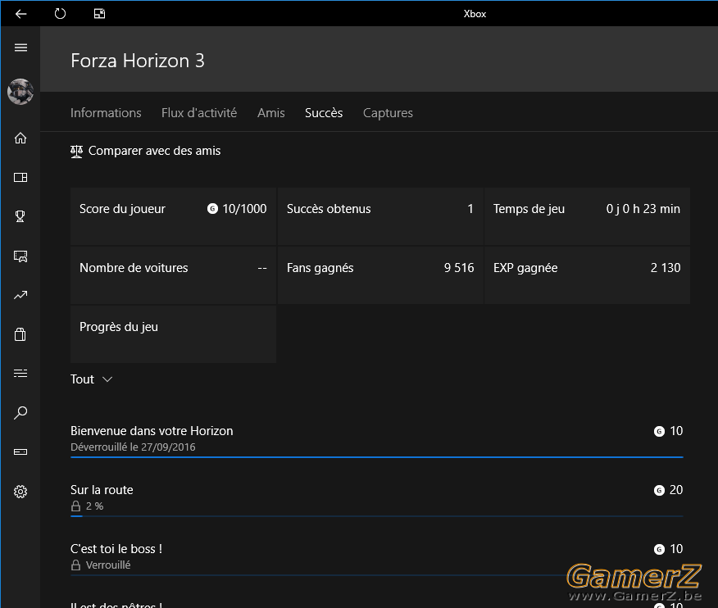Click Sur la route progress bar
The width and height of the screenshot is (718, 608).
377,516
